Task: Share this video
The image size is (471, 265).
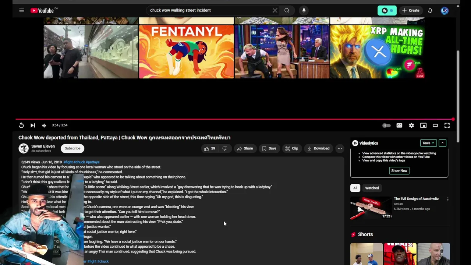Action: 245,148
